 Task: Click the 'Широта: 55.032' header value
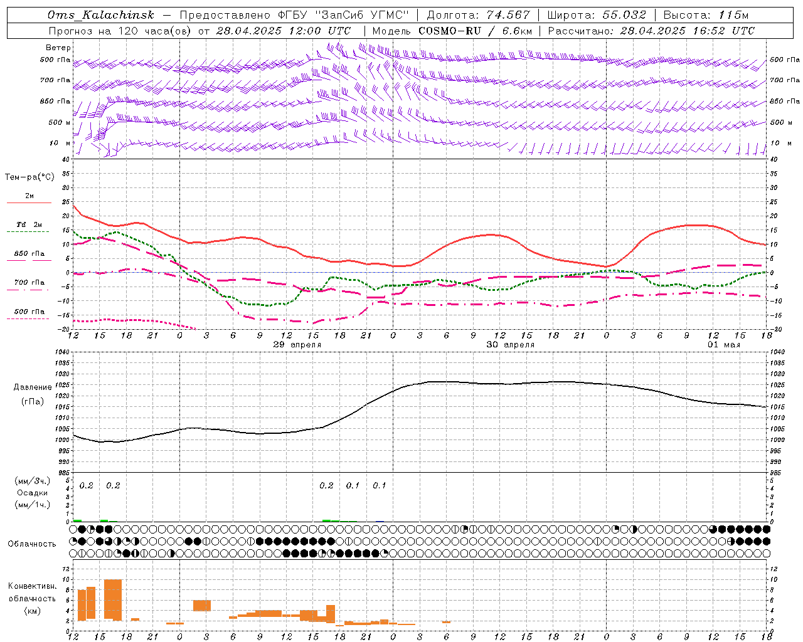(x=597, y=15)
